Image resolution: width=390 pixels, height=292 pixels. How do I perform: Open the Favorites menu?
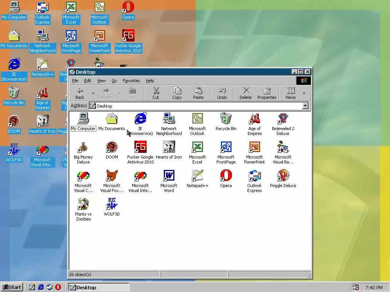point(131,81)
